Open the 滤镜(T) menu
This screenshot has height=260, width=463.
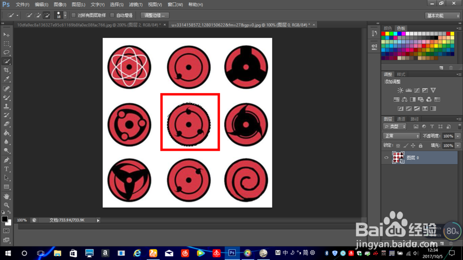[x=136, y=5]
